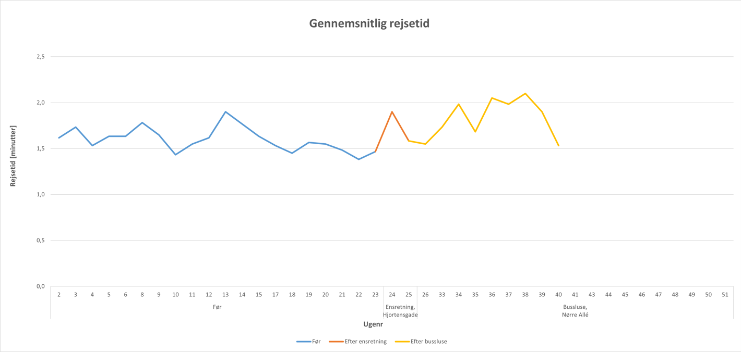Image resolution: width=741 pixels, height=352 pixels.
Task: Click the '2,5' y-axis tick label
Action: coord(40,57)
